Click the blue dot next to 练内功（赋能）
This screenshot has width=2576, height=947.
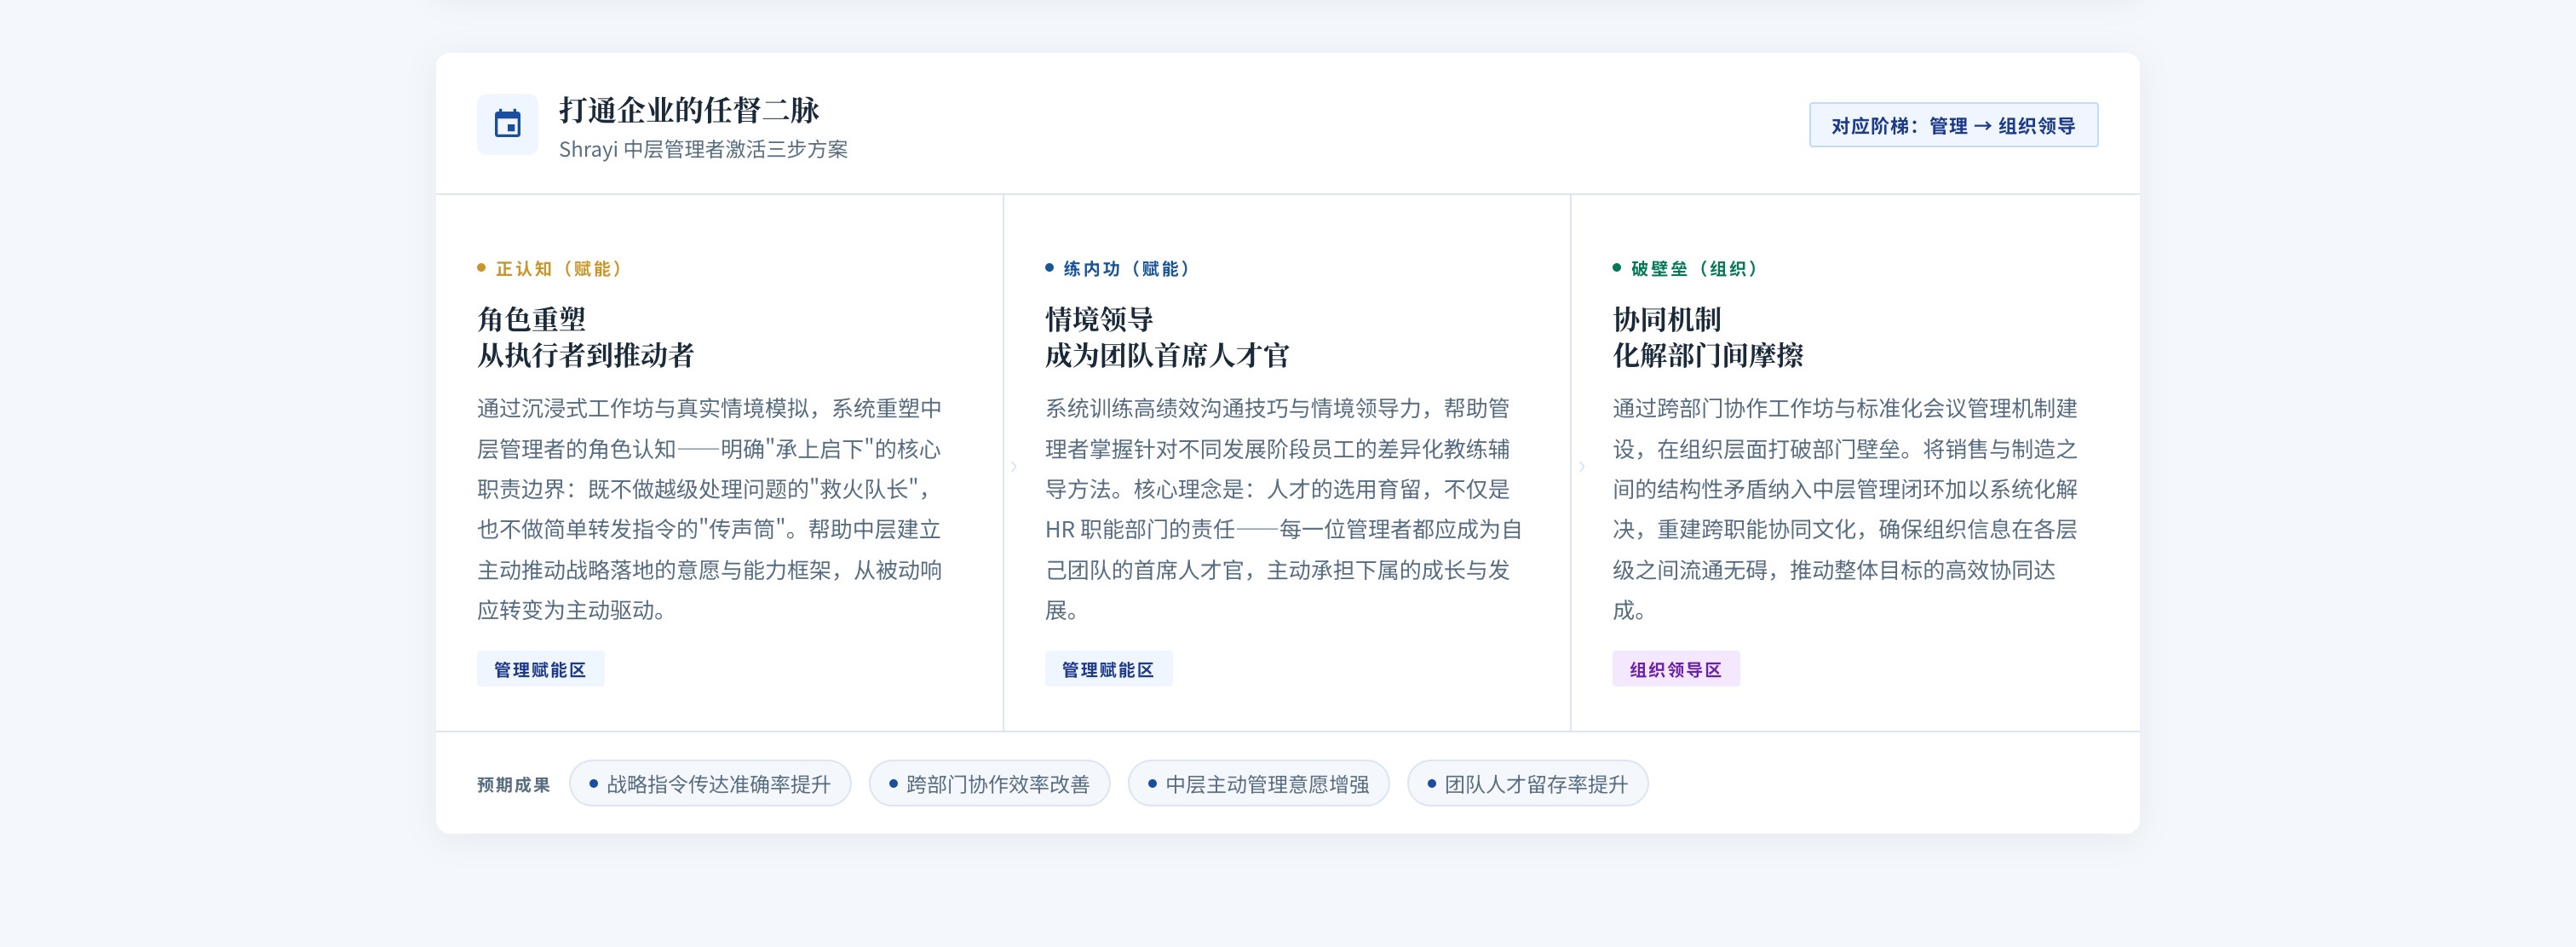tap(1049, 268)
